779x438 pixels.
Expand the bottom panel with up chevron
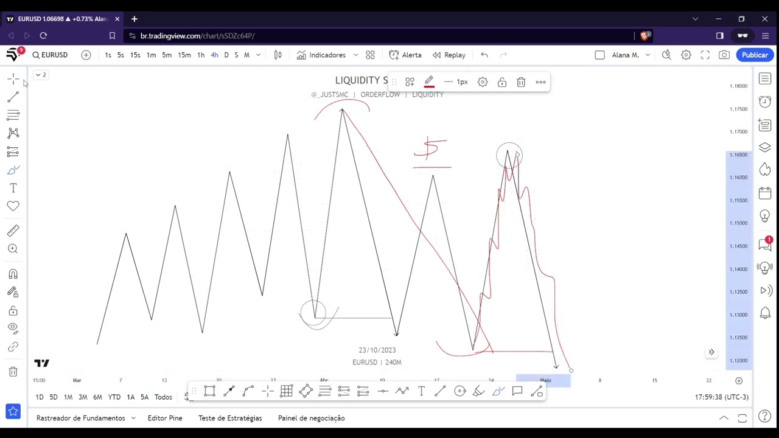click(724, 418)
